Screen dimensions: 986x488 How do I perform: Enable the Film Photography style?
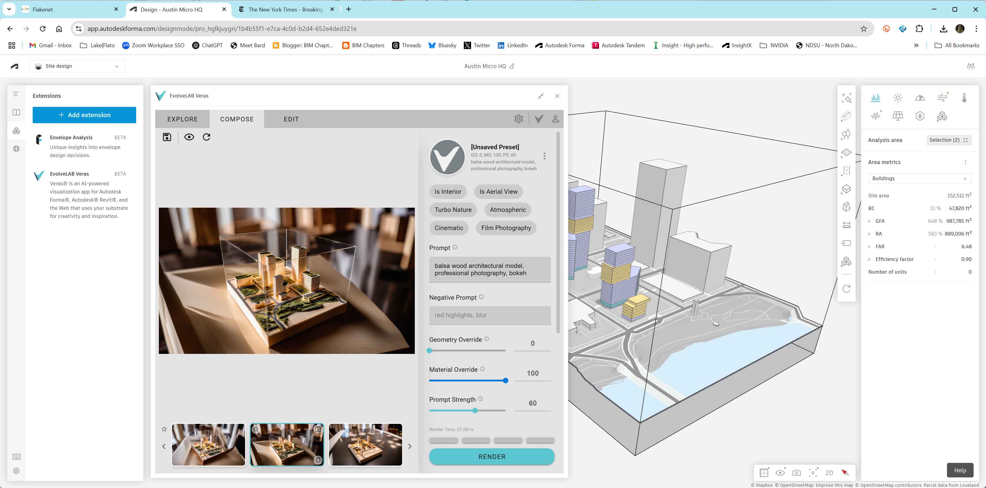[x=506, y=228]
